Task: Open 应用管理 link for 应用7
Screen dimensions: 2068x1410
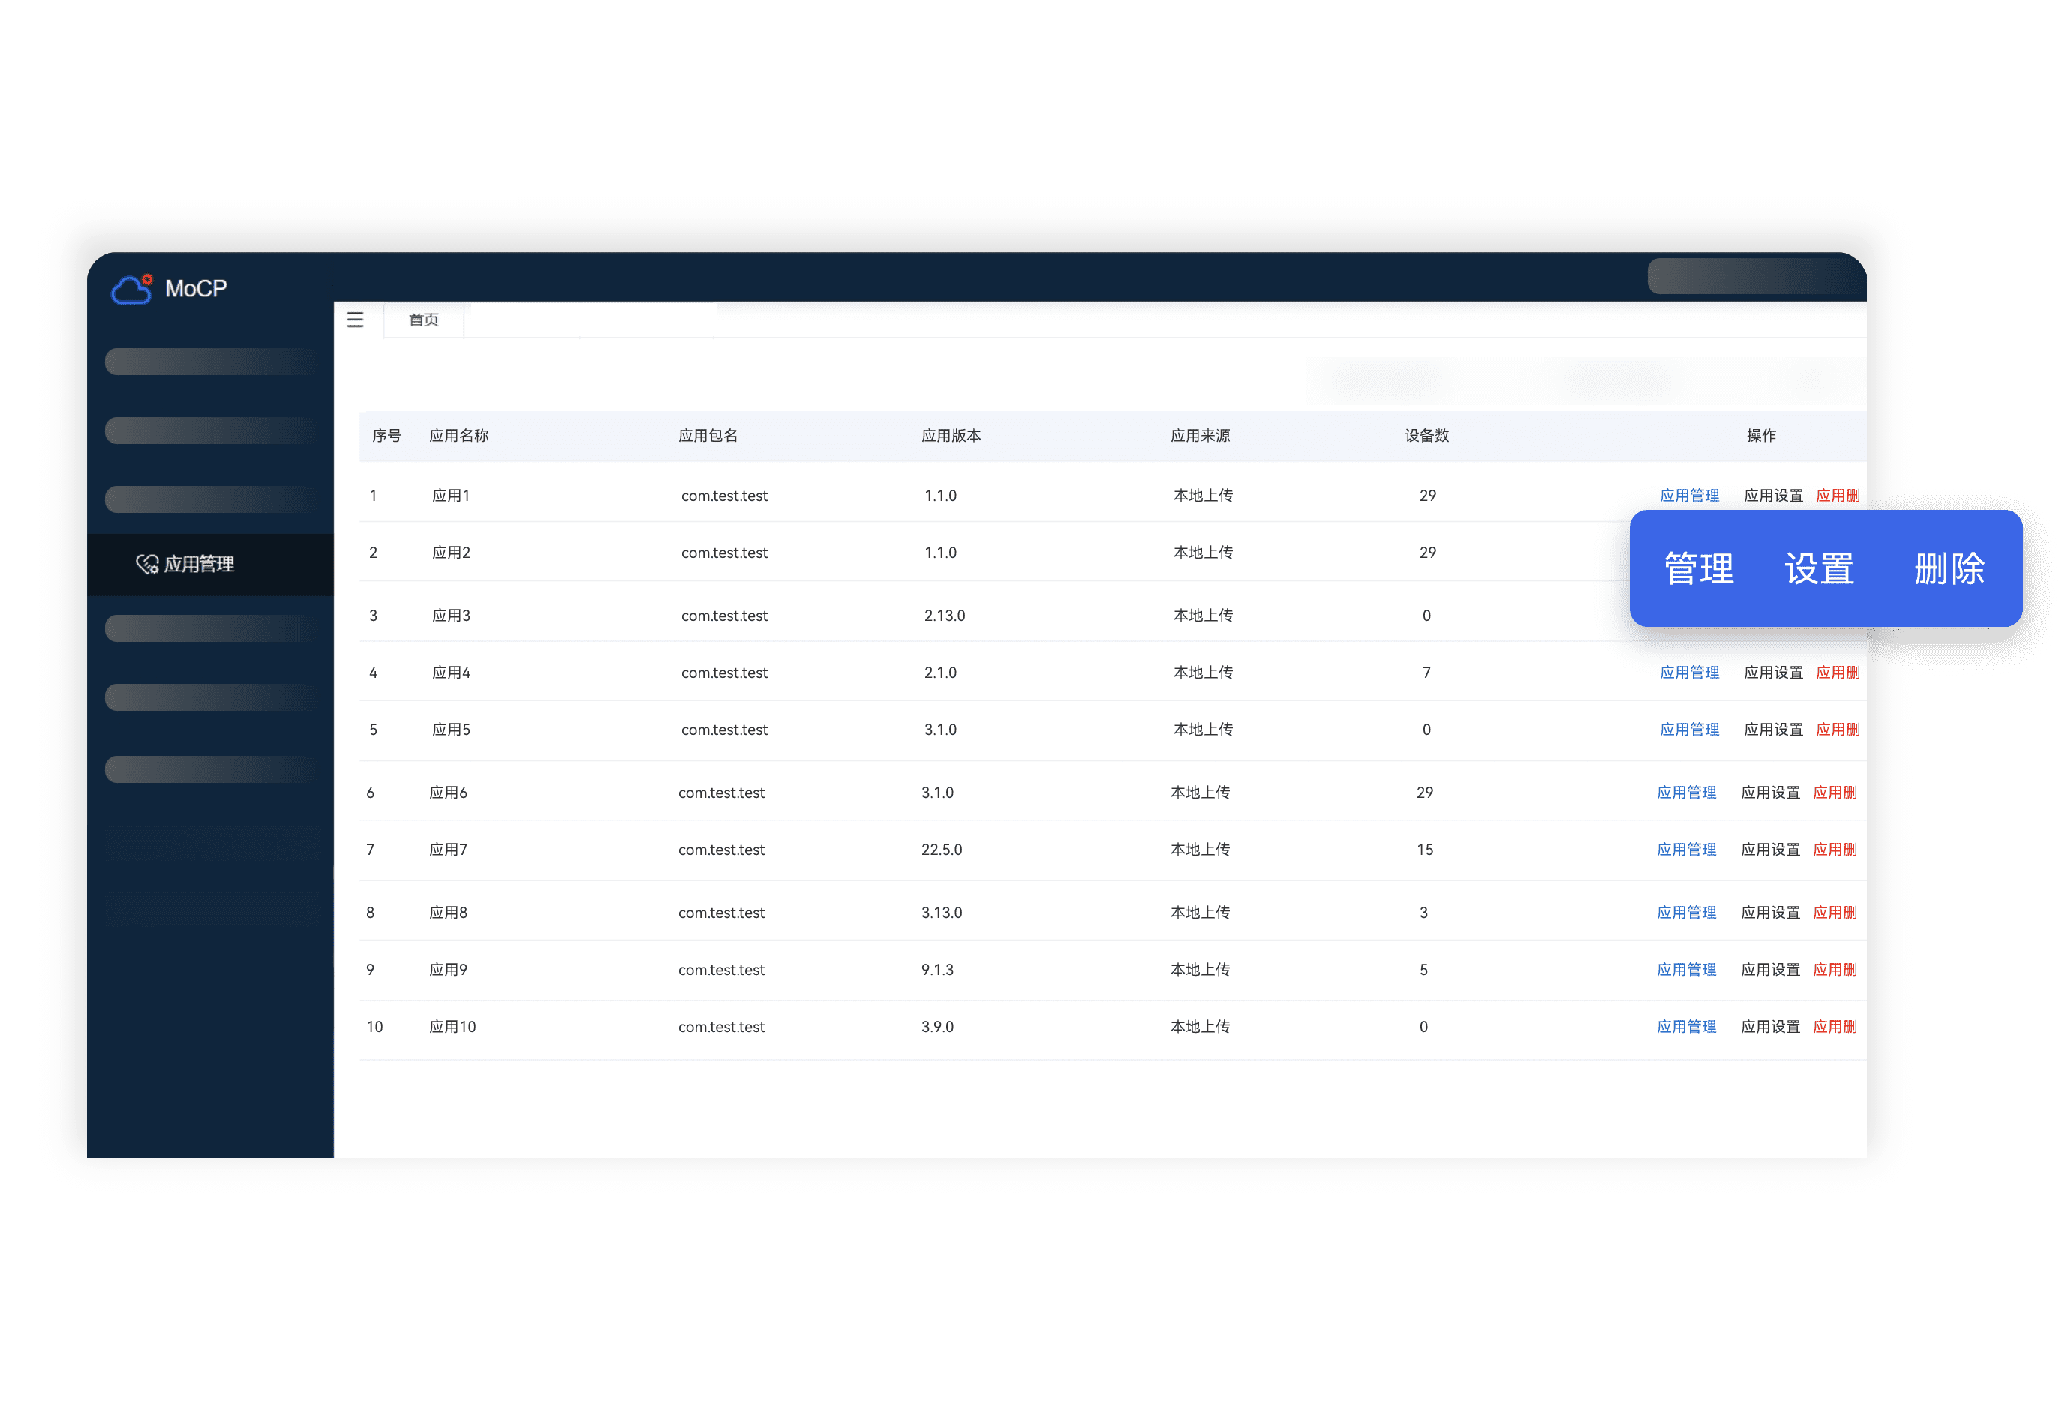Action: (1686, 850)
